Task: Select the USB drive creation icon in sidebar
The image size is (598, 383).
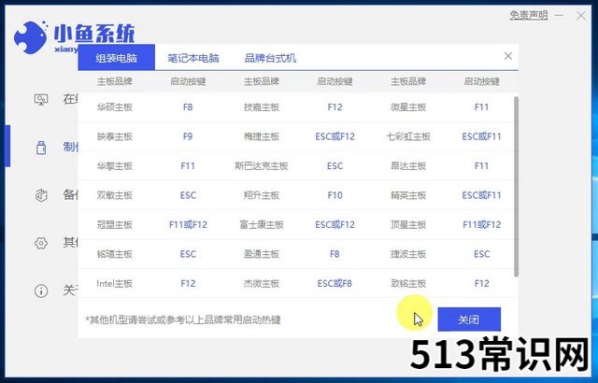Action: click(x=41, y=148)
